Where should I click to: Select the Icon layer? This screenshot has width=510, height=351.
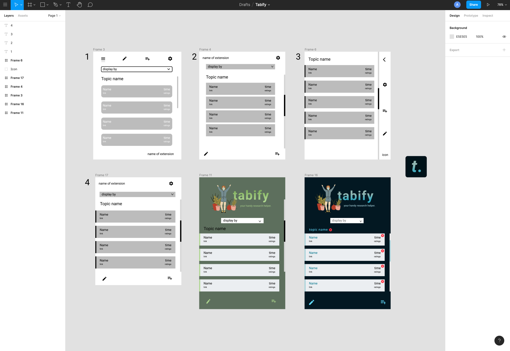32,69
